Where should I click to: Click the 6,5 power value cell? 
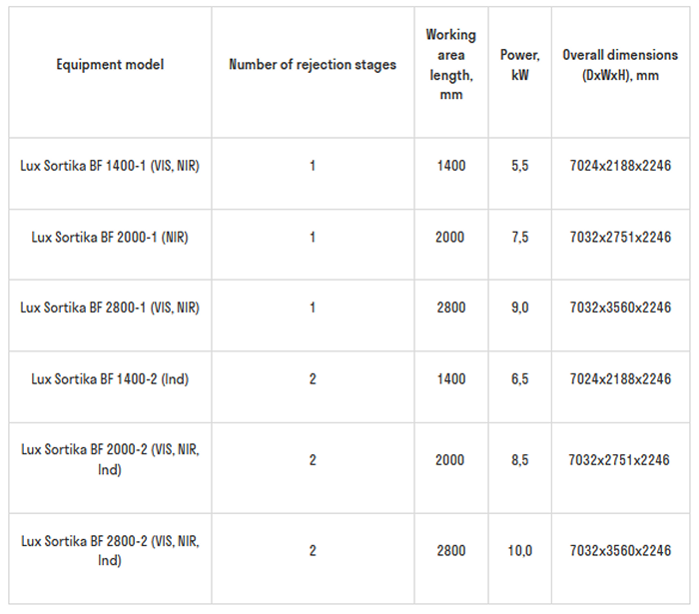pos(519,378)
